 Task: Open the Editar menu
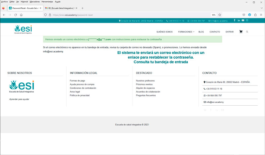tap(12, 2)
